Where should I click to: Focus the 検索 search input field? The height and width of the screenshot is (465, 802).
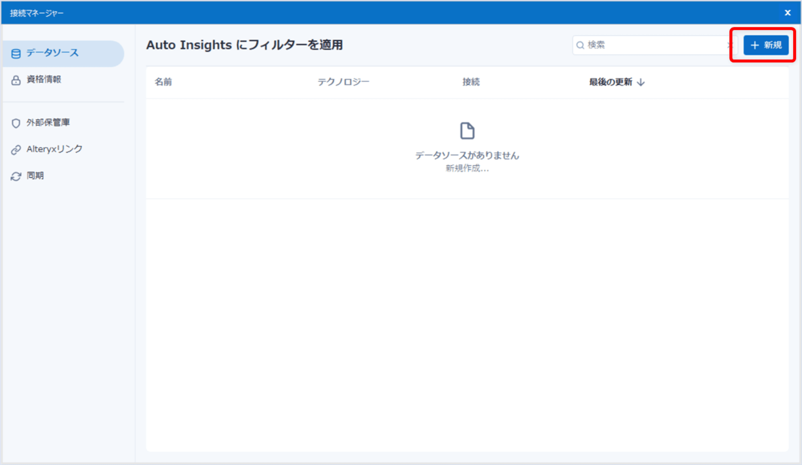pos(654,45)
